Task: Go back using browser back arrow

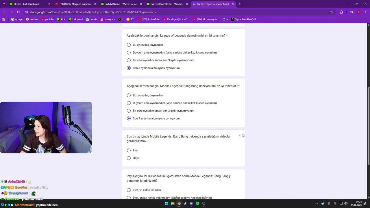Action: [x=5, y=12]
